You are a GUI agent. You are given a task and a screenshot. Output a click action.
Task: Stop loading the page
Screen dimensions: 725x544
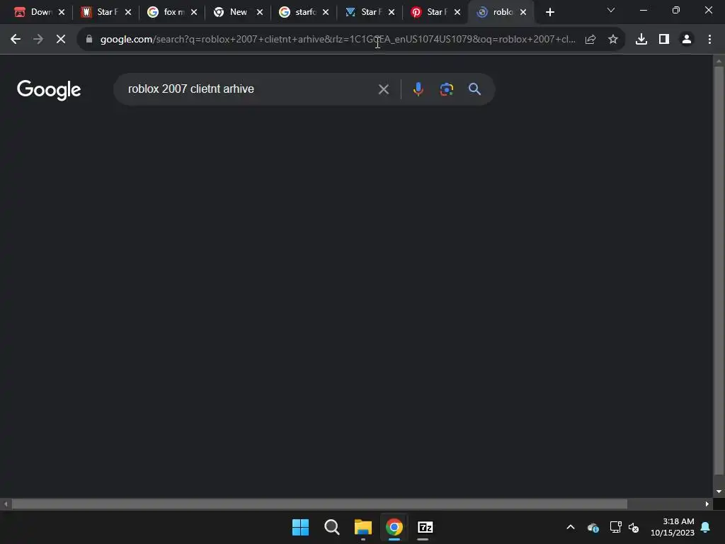[x=61, y=40]
